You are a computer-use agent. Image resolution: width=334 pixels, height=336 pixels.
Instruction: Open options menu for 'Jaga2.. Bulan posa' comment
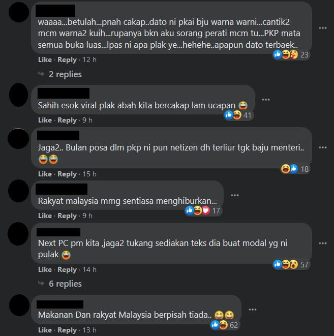coord(322,147)
